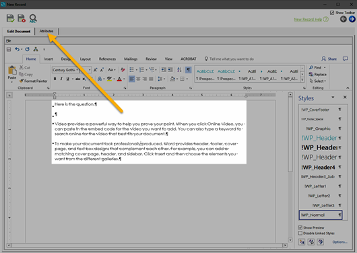Toggle the Show Preview checkbox
The width and height of the screenshot is (357, 253).
[x=300, y=227]
